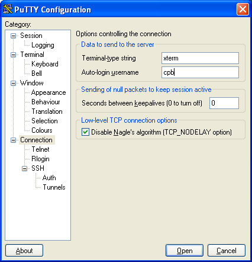The width and height of the screenshot is (252, 262).
Task: Click the Cancel button
Action: [227, 251]
